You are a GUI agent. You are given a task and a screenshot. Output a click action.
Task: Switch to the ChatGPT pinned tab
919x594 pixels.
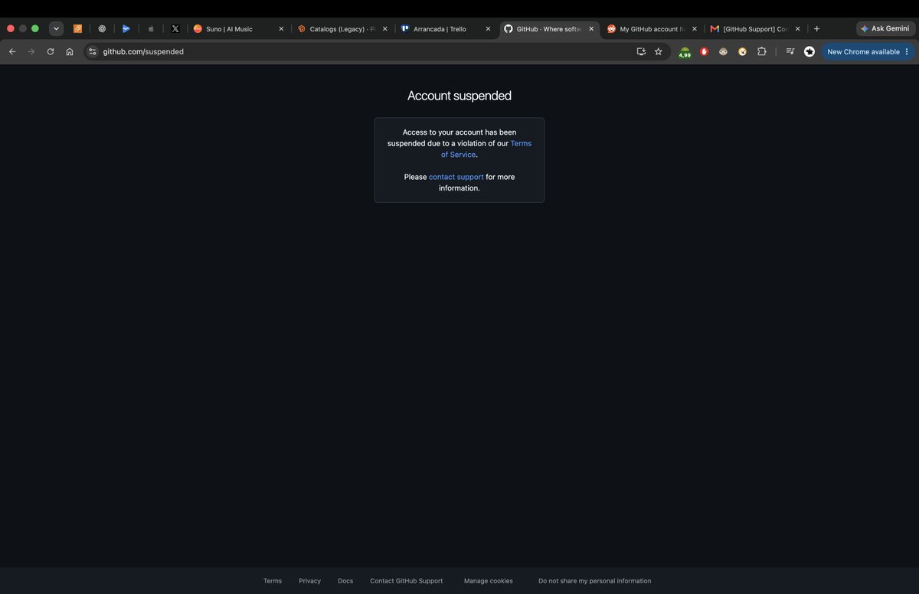(102, 28)
